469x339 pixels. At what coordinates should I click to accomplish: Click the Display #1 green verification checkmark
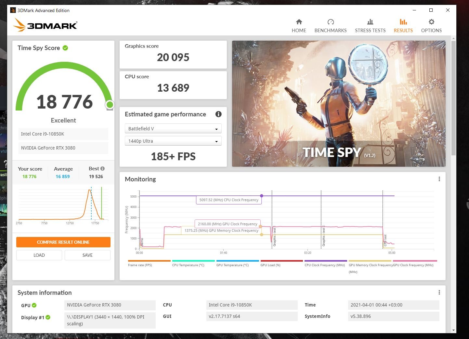tap(48, 317)
